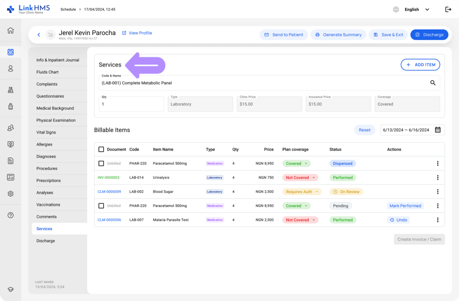Click the search magnifier in Code & Name field
The width and height of the screenshot is (459, 301).
pos(433,83)
